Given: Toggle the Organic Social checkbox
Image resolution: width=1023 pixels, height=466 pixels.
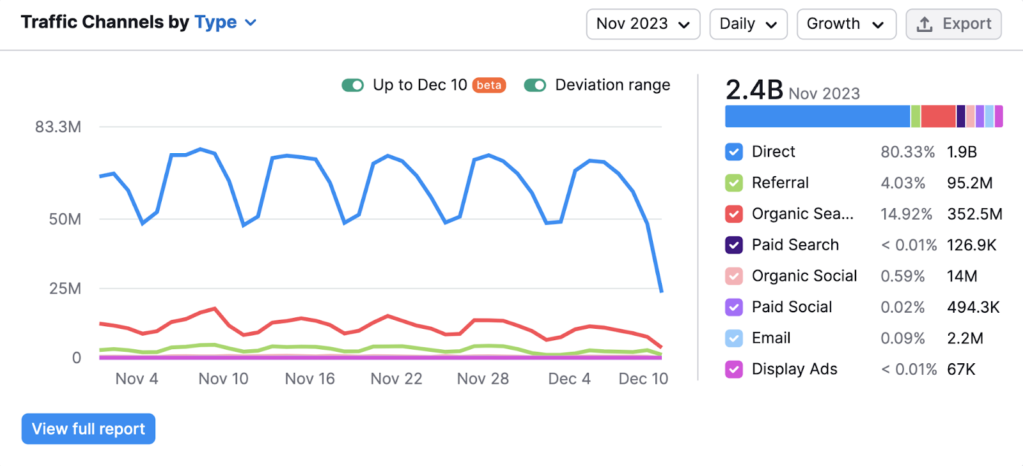Looking at the screenshot, I should click(734, 276).
